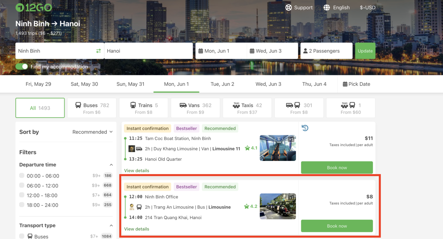
Task: Open the return date calendar showing Wed, Jun 3
Action: pyautogui.click(x=273, y=51)
